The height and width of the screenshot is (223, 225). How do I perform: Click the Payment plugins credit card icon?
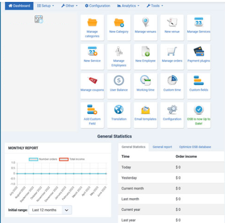coord(199,51)
